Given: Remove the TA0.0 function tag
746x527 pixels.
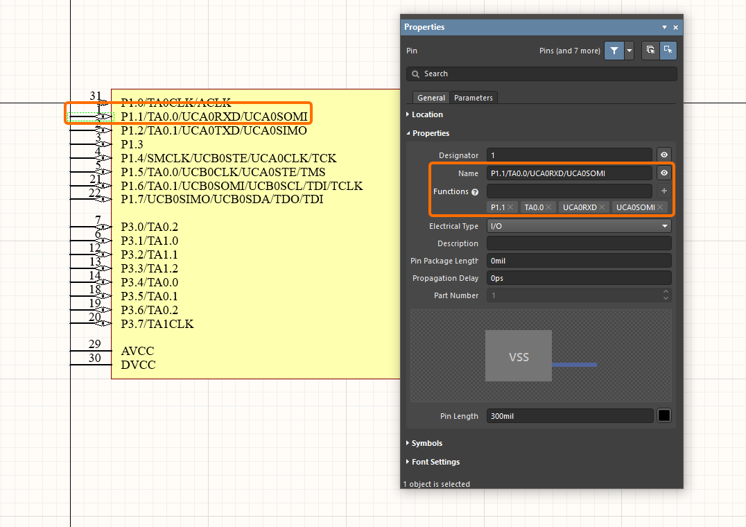Looking at the screenshot, I should coord(548,207).
